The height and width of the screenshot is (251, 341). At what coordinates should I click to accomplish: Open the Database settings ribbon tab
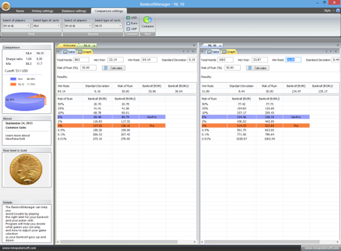pyautogui.click(x=74, y=11)
